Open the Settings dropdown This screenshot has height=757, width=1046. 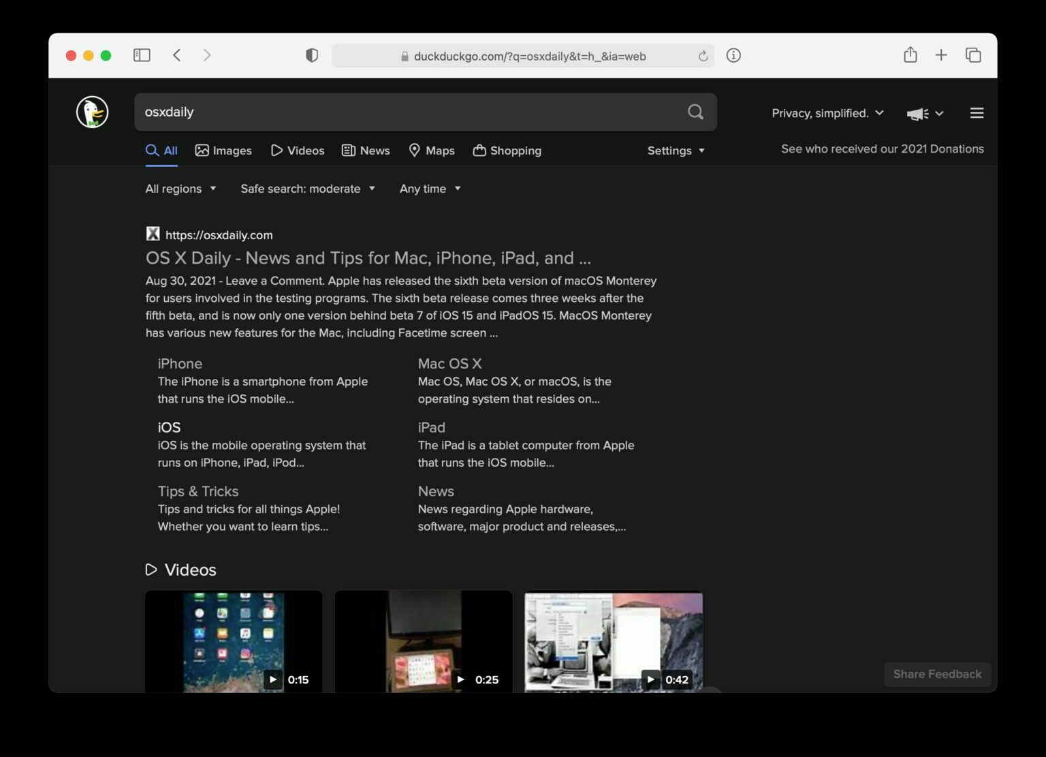(676, 151)
